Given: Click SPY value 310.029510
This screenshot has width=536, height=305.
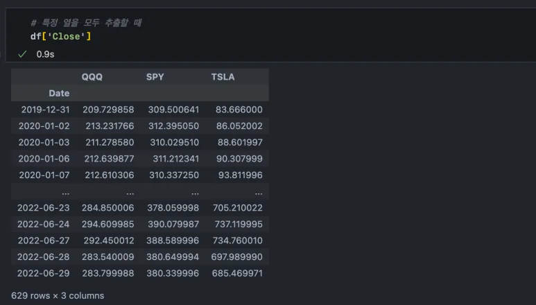Looking at the screenshot, I should coord(174,142).
